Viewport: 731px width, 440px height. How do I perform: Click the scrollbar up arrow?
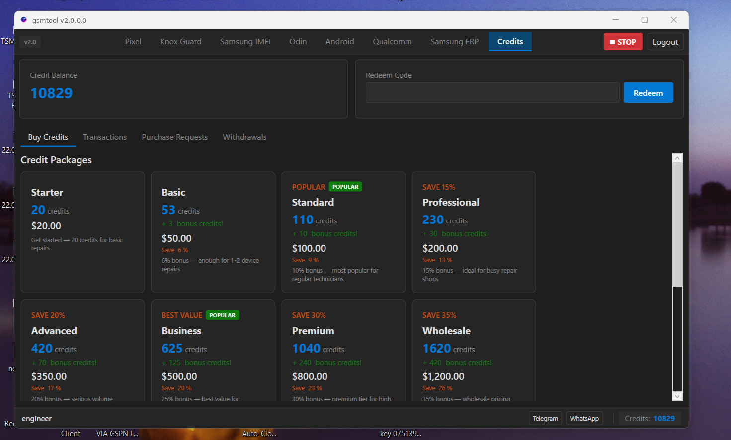pos(677,158)
